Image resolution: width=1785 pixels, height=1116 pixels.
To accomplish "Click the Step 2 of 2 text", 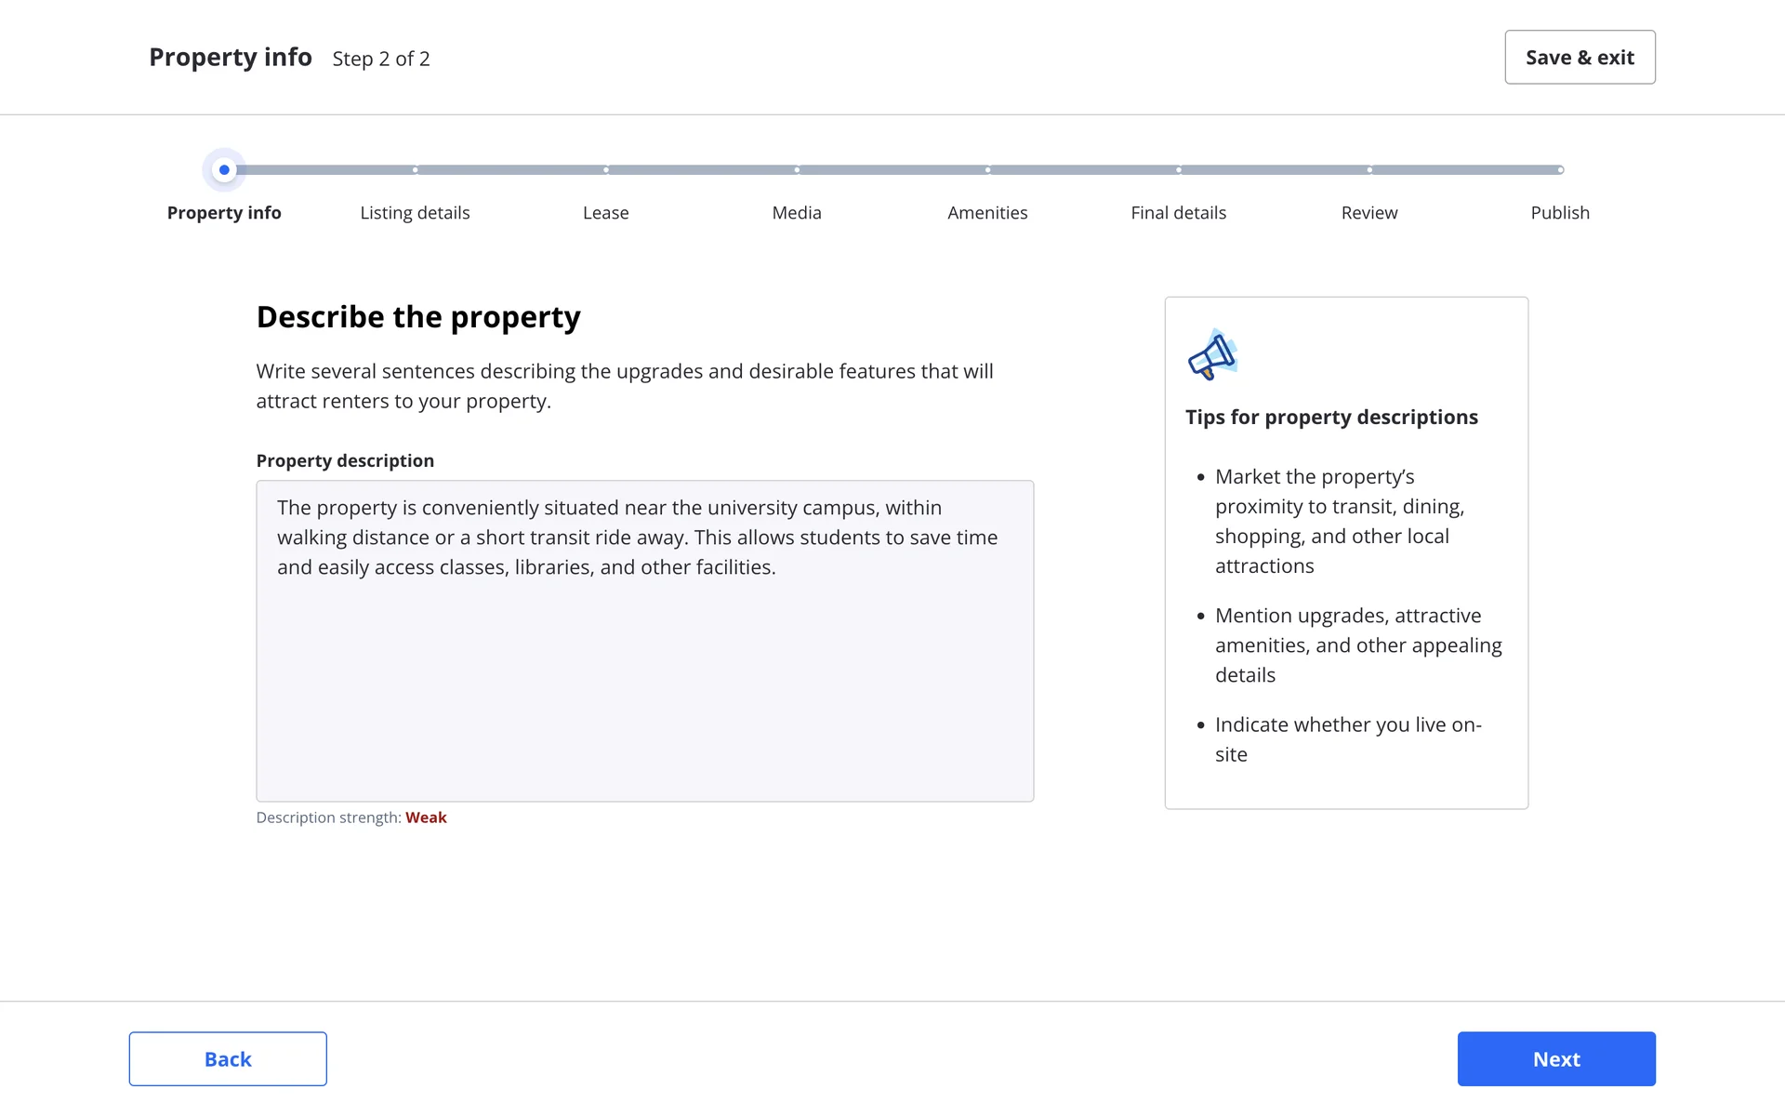I will coord(381,59).
